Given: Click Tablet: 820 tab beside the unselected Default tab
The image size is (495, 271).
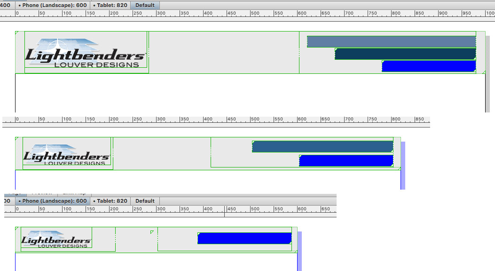Looking at the screenshot, I should tap(110, 201).
